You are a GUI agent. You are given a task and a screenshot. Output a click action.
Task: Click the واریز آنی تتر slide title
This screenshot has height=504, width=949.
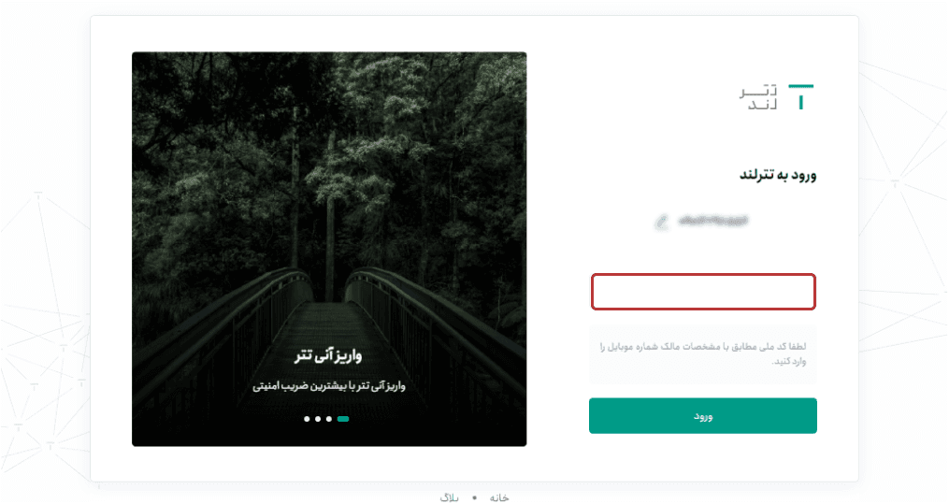point(328,355)
